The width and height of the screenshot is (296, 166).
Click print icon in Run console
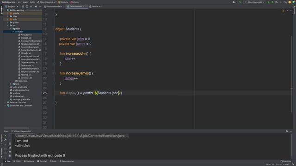[x=10, y=152]
